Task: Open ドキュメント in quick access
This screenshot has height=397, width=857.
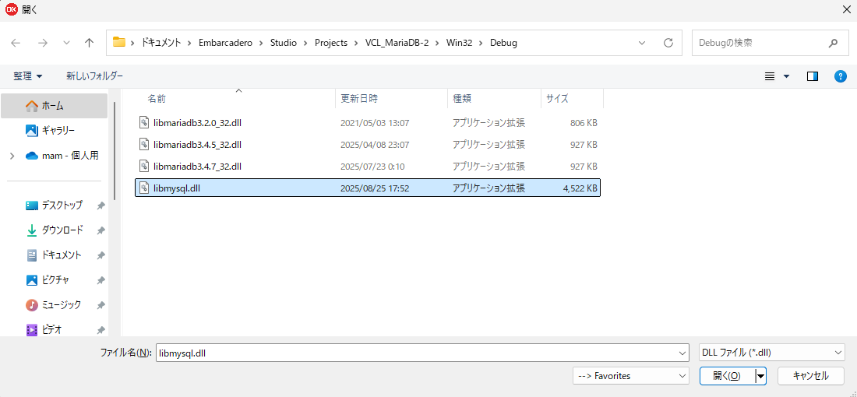Action: tap(54, 255)
